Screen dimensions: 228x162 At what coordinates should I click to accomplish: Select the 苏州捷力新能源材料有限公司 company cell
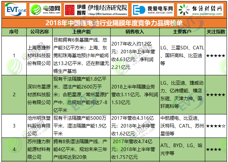pyautogui.click(x=39, y=149)
